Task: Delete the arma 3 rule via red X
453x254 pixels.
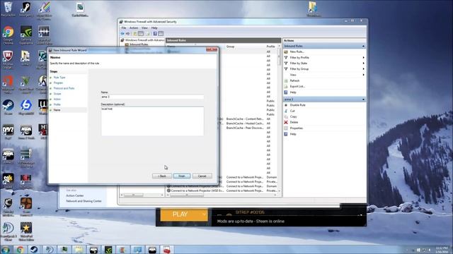Action: [x=286, y=122]
